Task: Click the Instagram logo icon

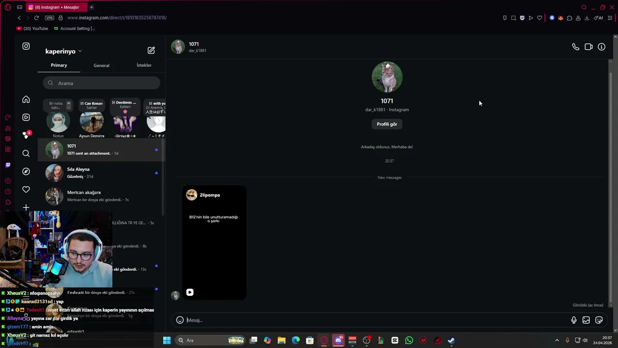Action: [x=26, y=46]
